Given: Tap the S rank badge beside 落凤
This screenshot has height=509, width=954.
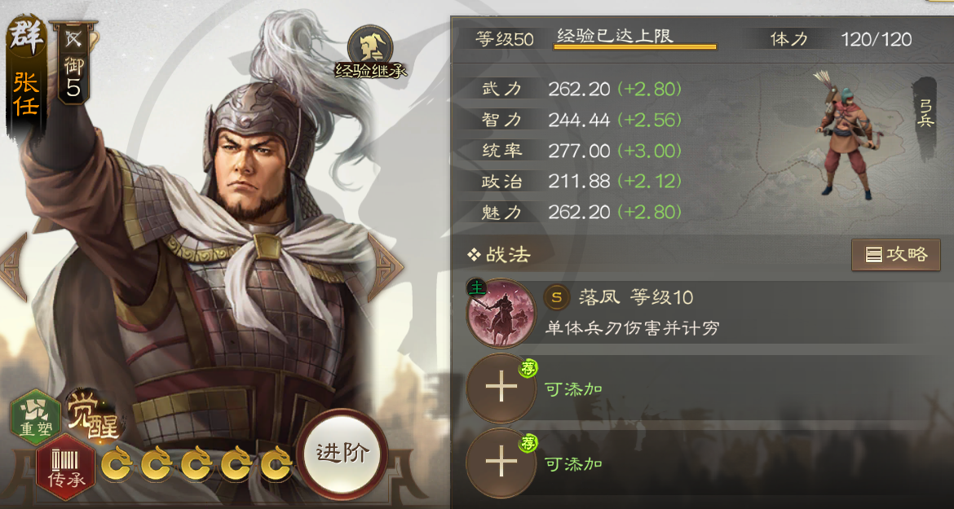Looking at the screenshot, I should 556,297.
